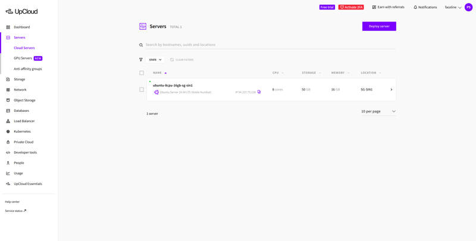Copy the server IP address icon
This screenshot has height=241, width=476.
click(x=259, y=92)
